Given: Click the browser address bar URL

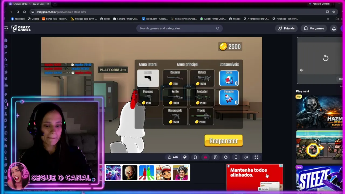Looking at the screenshot, I should 61,12.
